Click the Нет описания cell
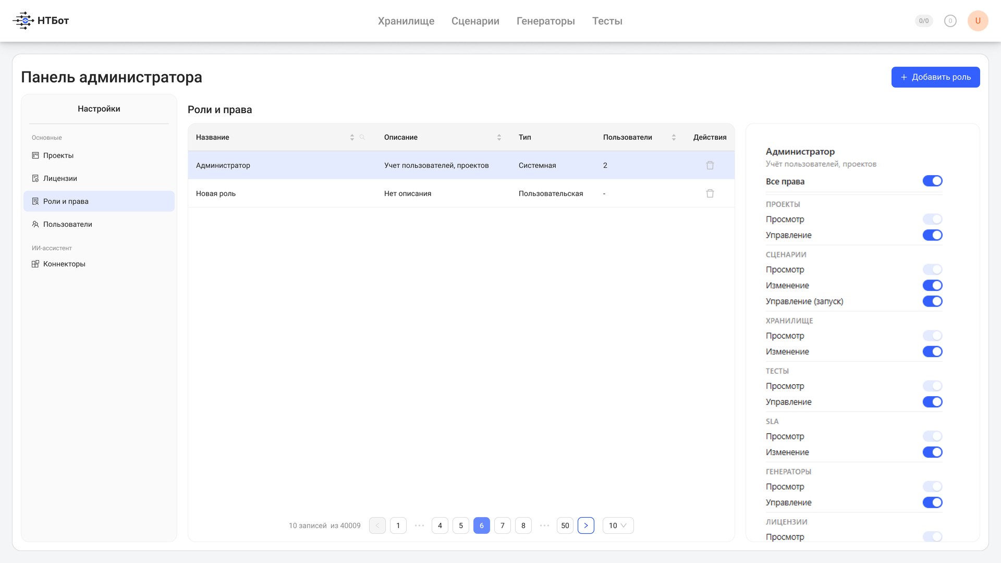Image resolution: width=1001 pixels, height=563 pixels. pos(408,193)
